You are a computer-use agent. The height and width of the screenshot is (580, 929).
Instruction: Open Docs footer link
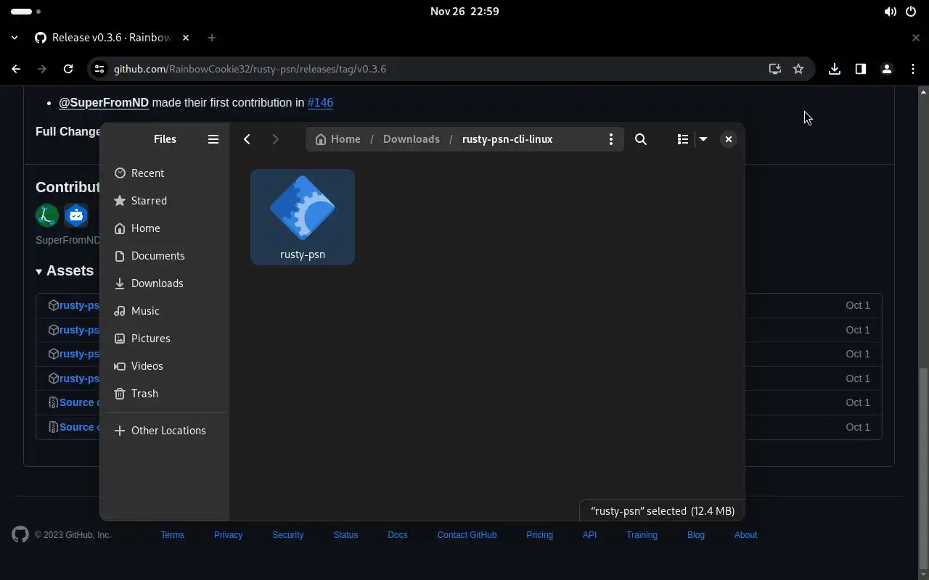[398, 535]
